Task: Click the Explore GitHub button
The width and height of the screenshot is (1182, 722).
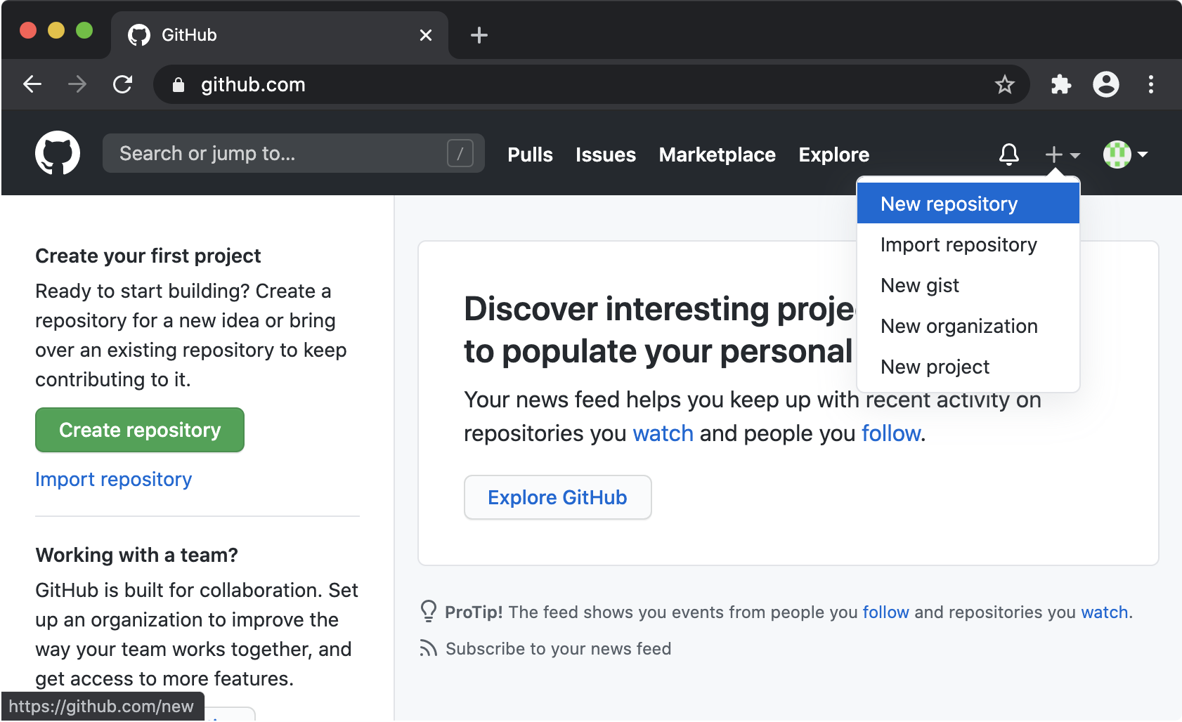Action: 558,497
